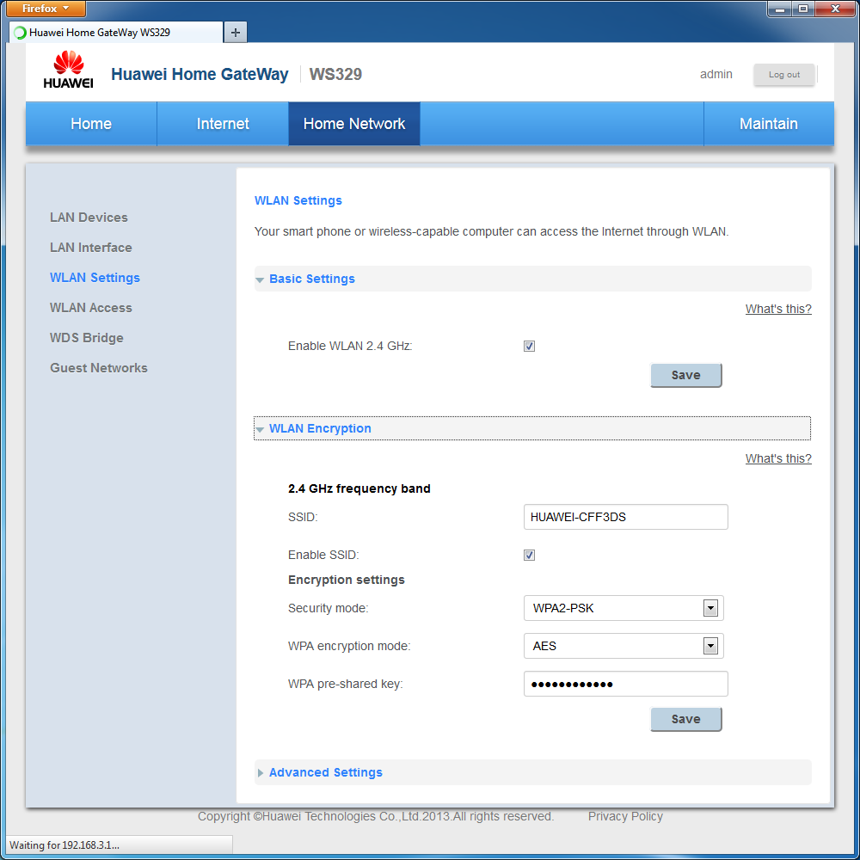Save the WLAN Encryption settings
Image resolution: width=860 pixels, height=860 pixels.
686,719
